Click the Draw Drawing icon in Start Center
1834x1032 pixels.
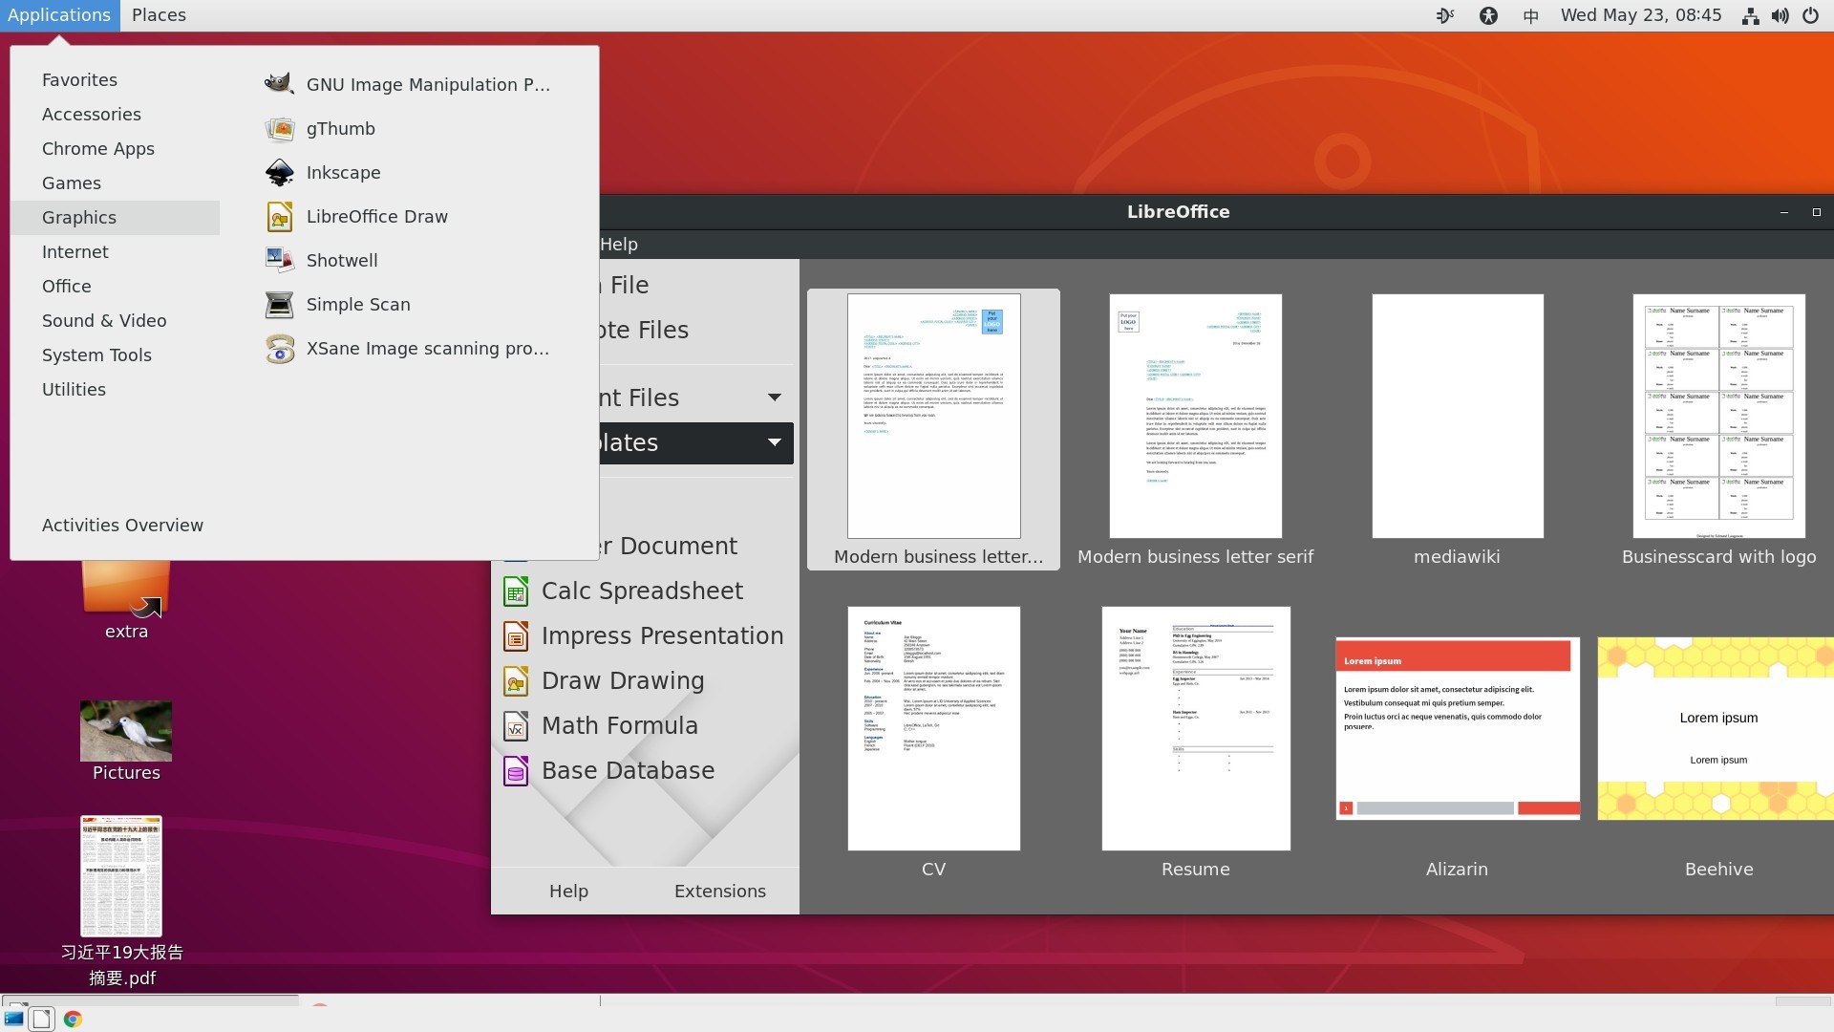pyautogui.click(x=516, y=681)
